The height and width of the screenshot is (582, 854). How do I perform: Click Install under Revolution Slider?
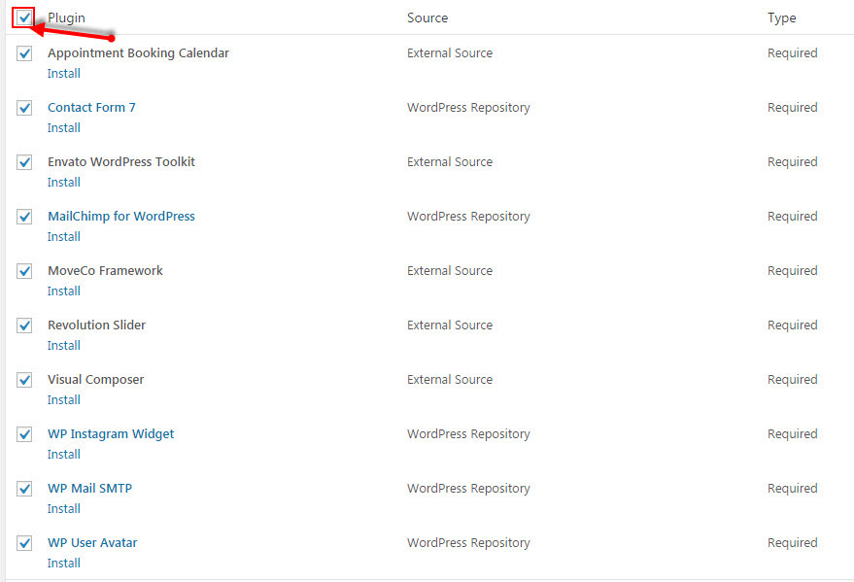[x=64, y=346]
